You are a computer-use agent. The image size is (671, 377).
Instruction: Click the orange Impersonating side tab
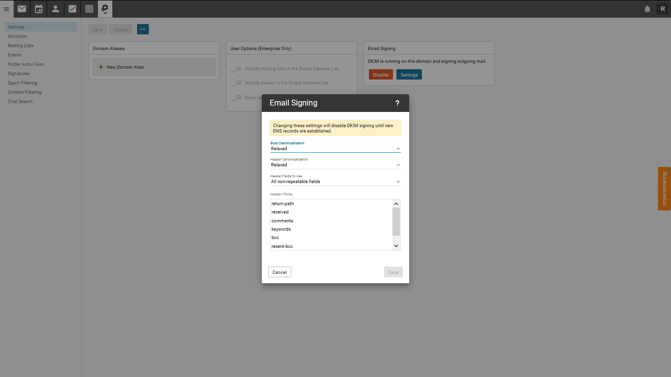(x=664, y=188)
